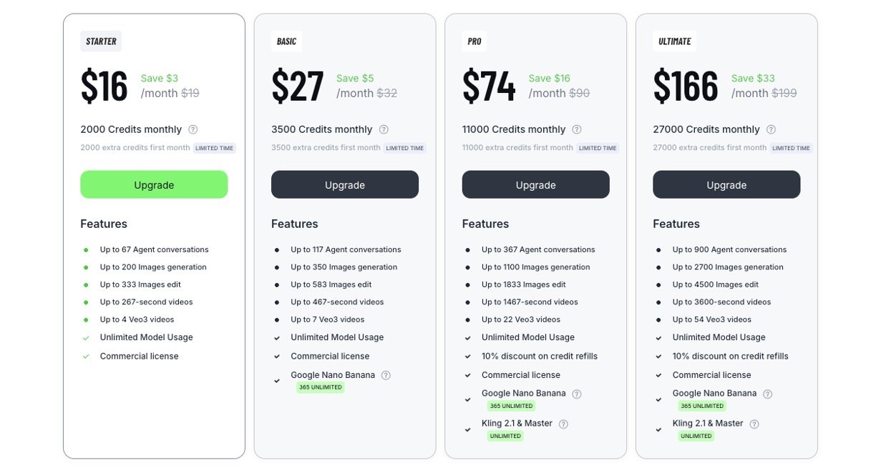Show info for Ultimate Kling 2.1 & Master
Image resolution: width=876 pixels, height=473 pixels.
point(754,424)
